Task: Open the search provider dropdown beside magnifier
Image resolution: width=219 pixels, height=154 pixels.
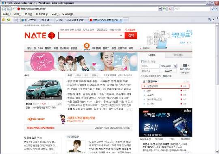Action: click(217, 9)
